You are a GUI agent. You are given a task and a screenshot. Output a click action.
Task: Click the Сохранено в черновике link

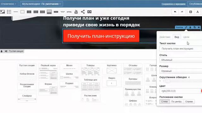(174, 4)
